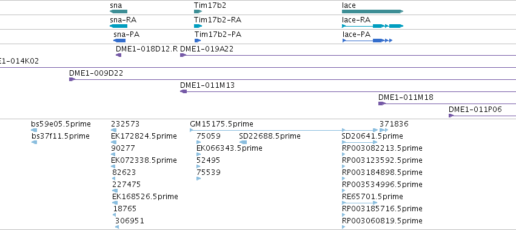The image size is (516, 230).
Task: Select the Tim17b2-PA protein arrow
Action: click(198, 41)
